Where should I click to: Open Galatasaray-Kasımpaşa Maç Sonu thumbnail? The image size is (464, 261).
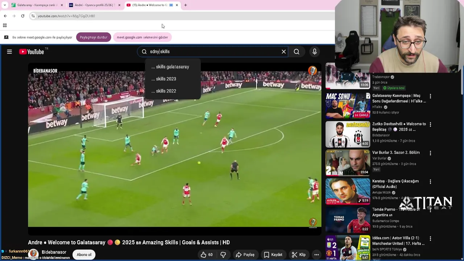[348, 106]
